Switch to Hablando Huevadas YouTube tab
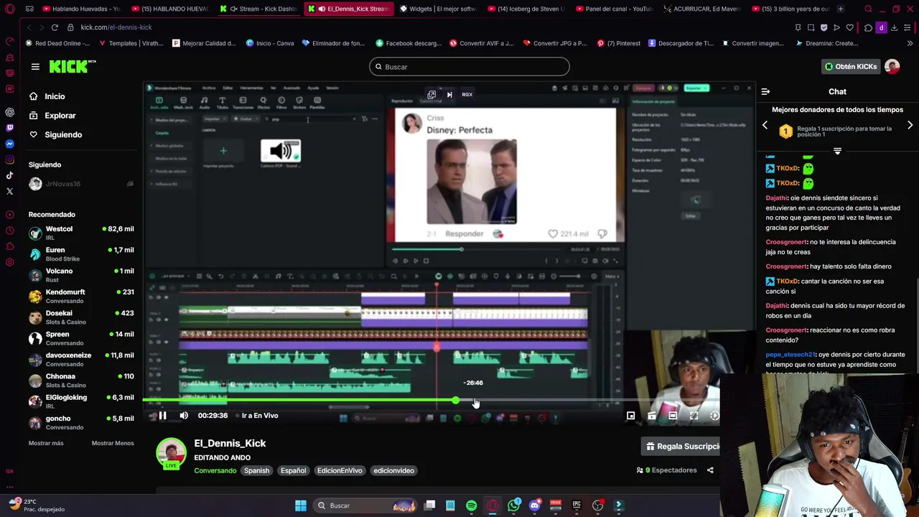 point(82,9)
